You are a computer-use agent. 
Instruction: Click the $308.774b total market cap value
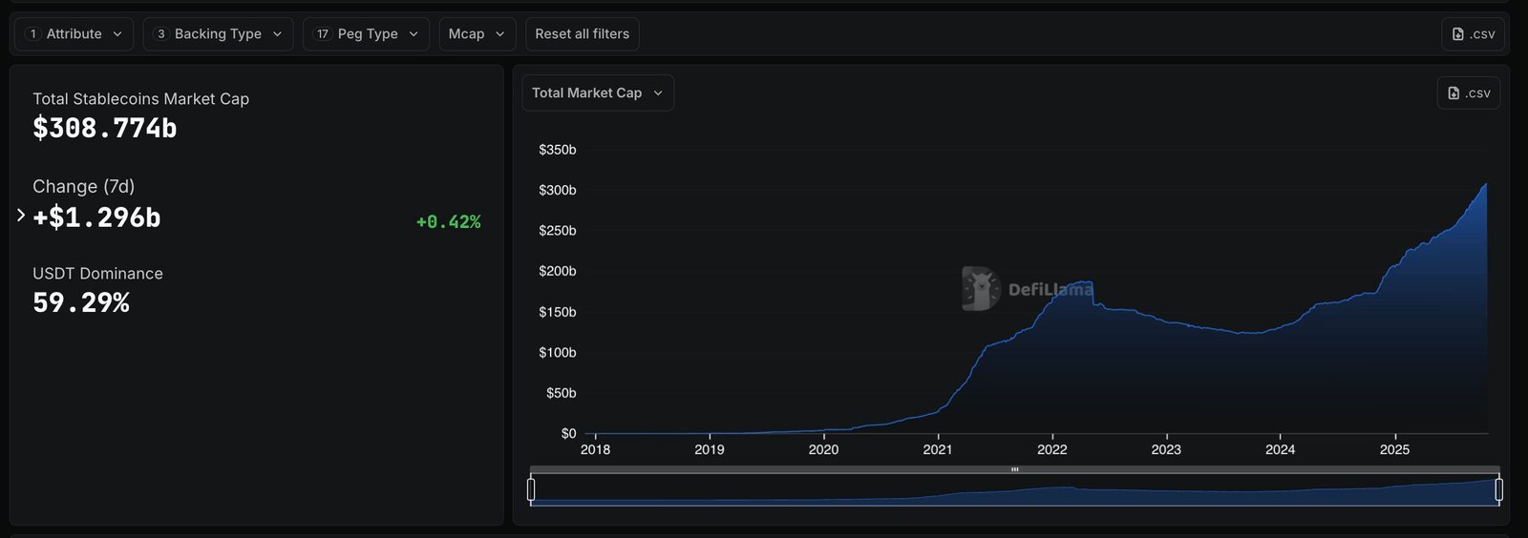(x=105, y=128)
